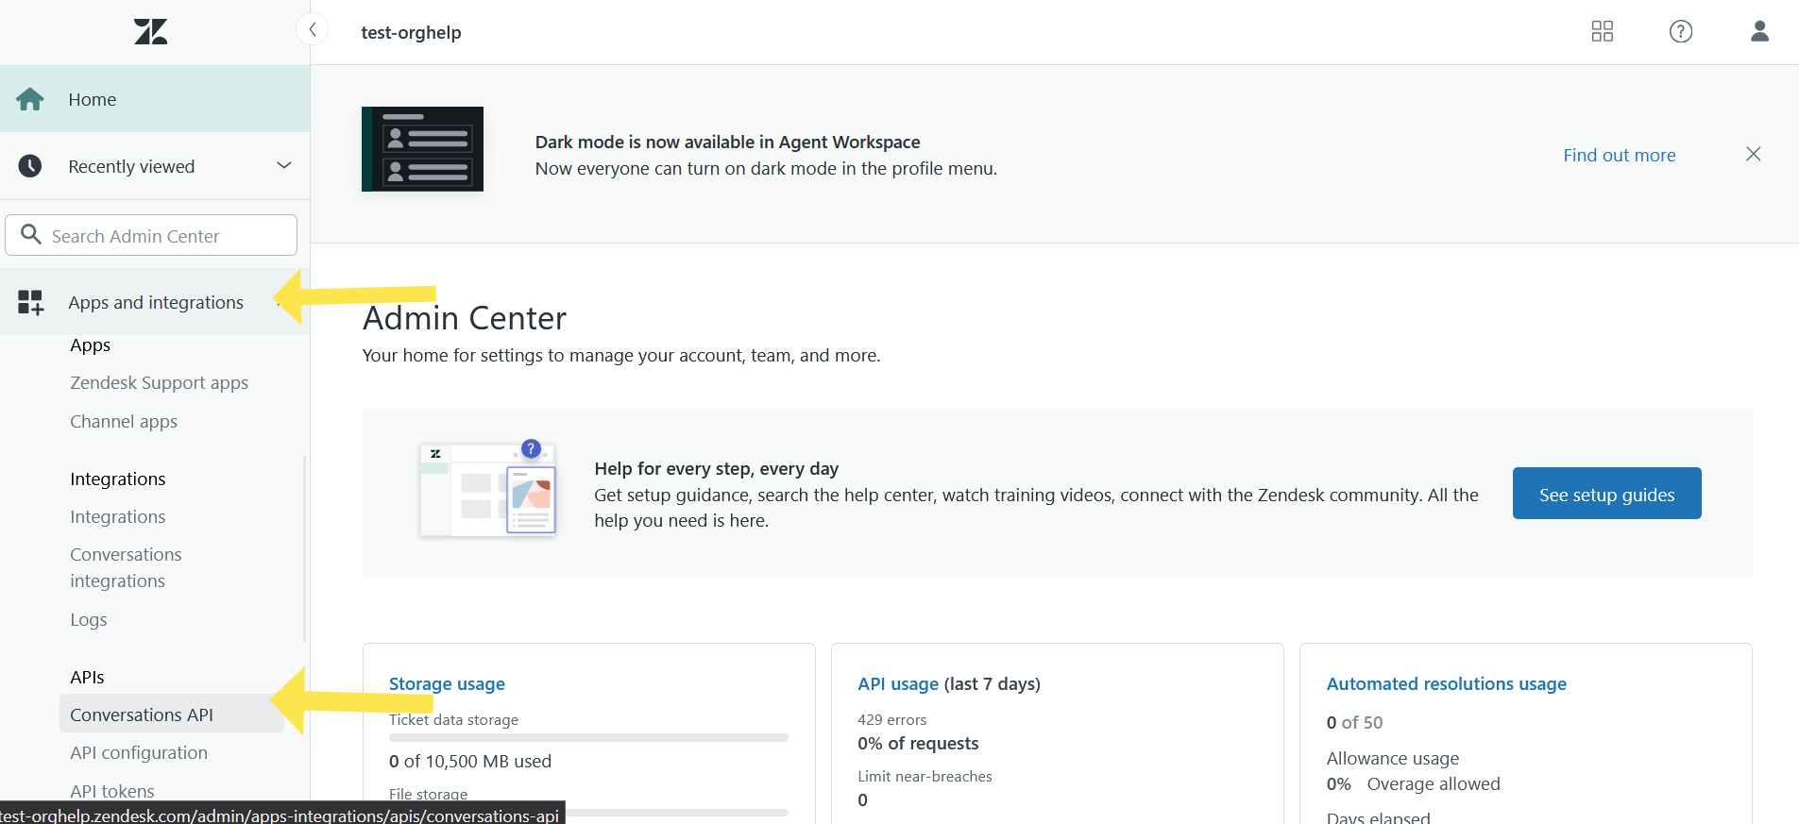
Task: Open the help question mark icon
Action: tap(1680, 31)
